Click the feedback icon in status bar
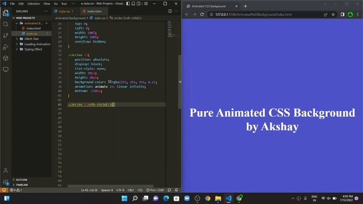This screenshot has height=204, width=363. 170,190
